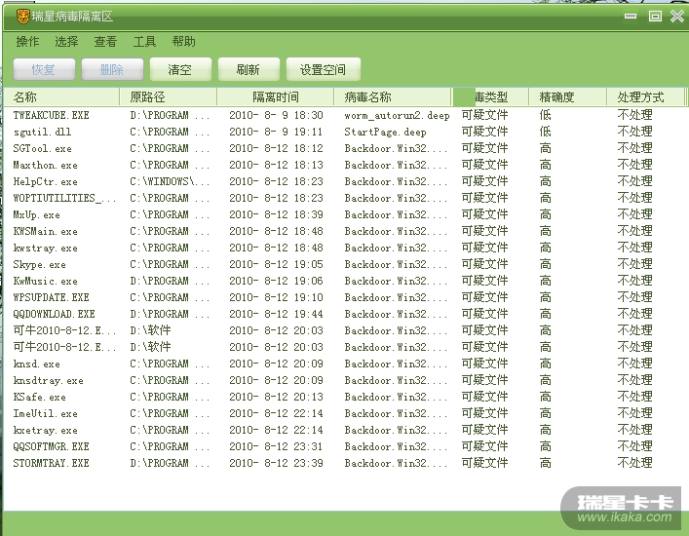Screen dimensions: 689x536
Task: Click the 恢复 button
Action: tap(44, 69)
